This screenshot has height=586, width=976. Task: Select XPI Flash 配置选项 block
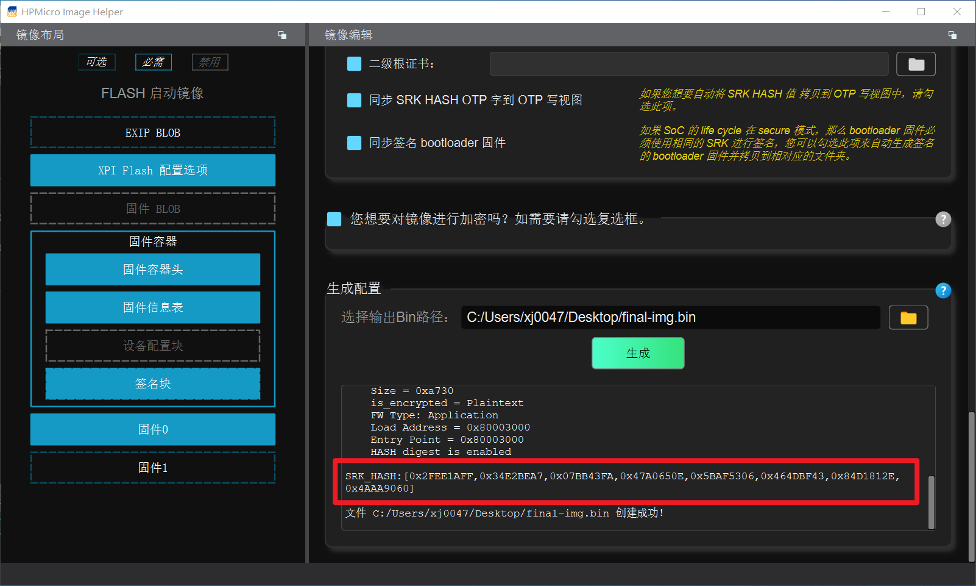coord(153,170)
